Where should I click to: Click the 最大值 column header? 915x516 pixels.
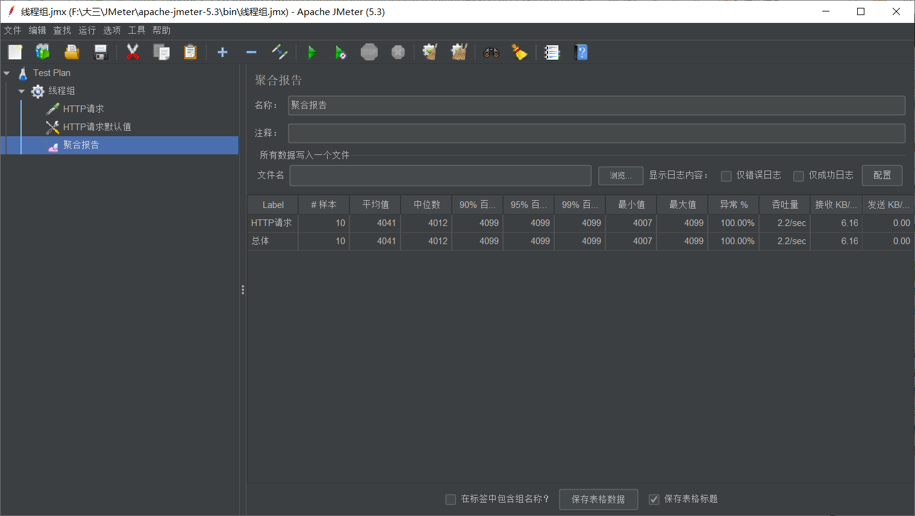point(682,205)
